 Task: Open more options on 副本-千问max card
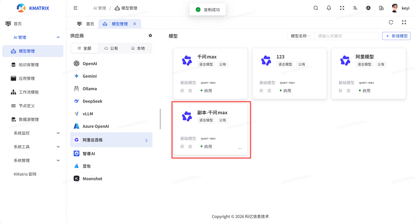tap(240, 148)
